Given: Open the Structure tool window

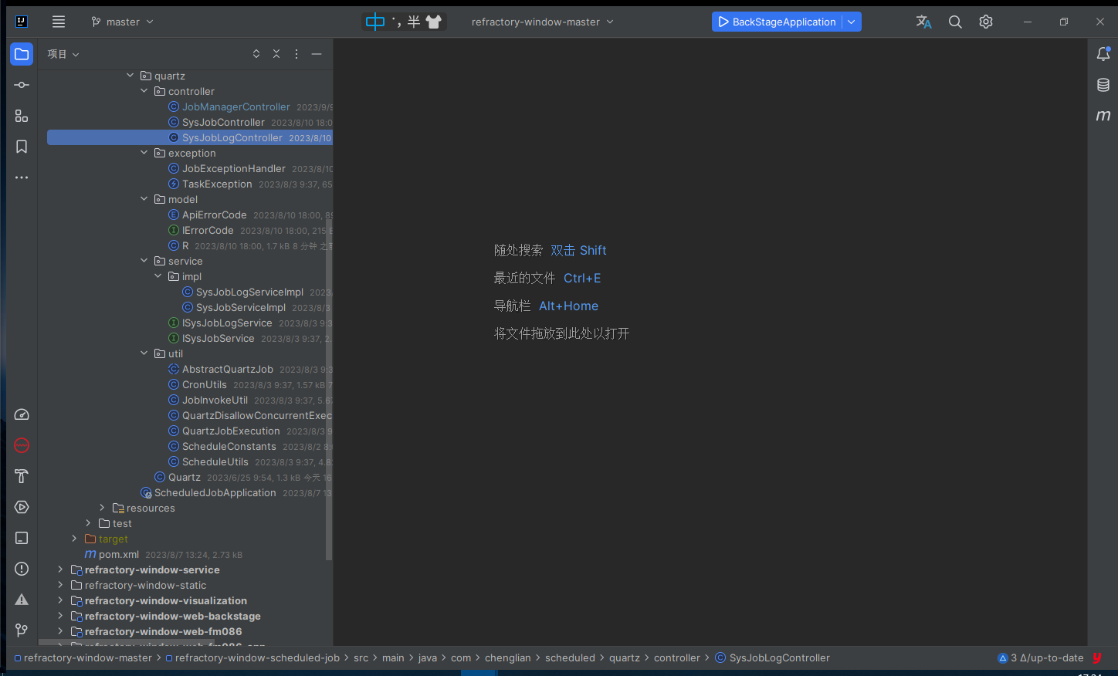Looking at the screenshot, I should (22, 116).
